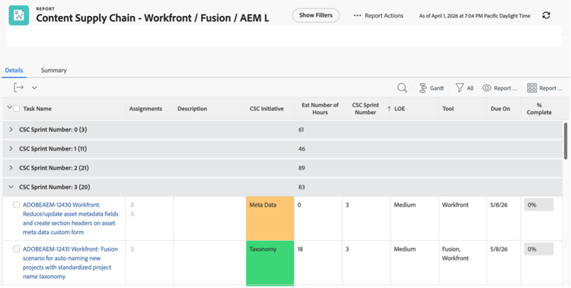Click the report title text
This screenshot has height=288, width=571.
pyautogui.click(x=152, y=18)
